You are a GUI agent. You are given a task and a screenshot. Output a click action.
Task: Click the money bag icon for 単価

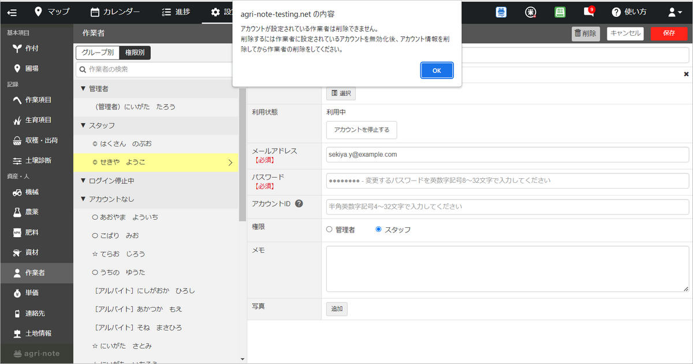coord(17,293)
